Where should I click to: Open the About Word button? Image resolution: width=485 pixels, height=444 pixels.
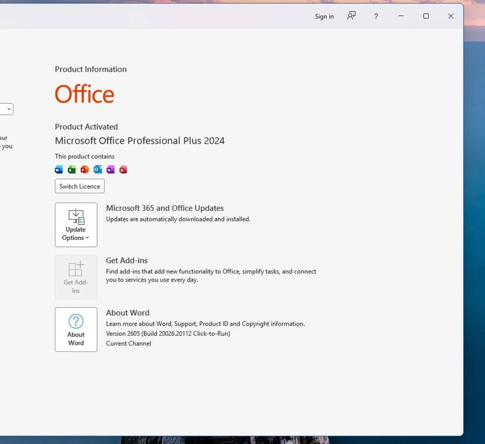[76, 329]
